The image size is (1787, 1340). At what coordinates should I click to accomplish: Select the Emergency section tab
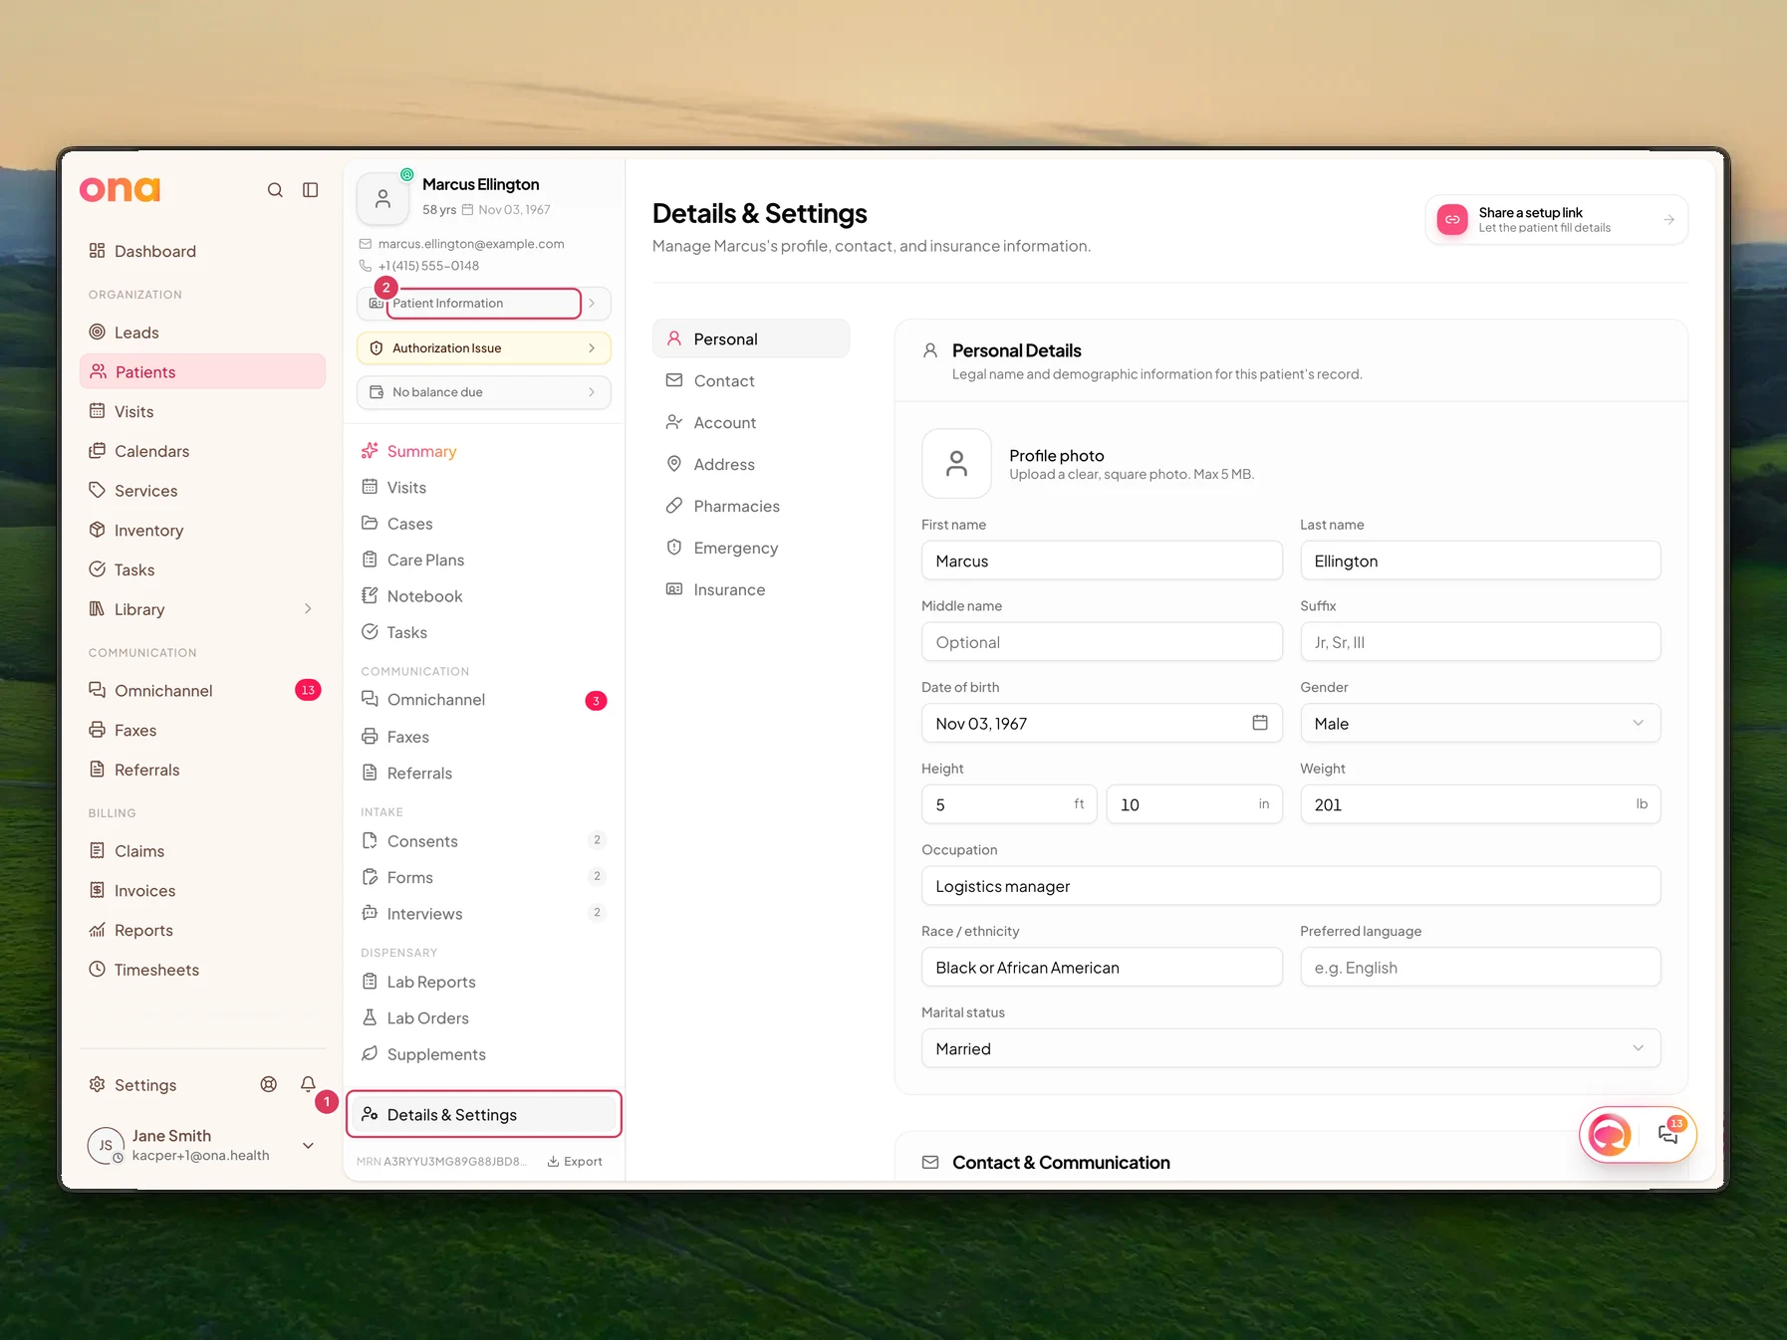pos(751,549)
